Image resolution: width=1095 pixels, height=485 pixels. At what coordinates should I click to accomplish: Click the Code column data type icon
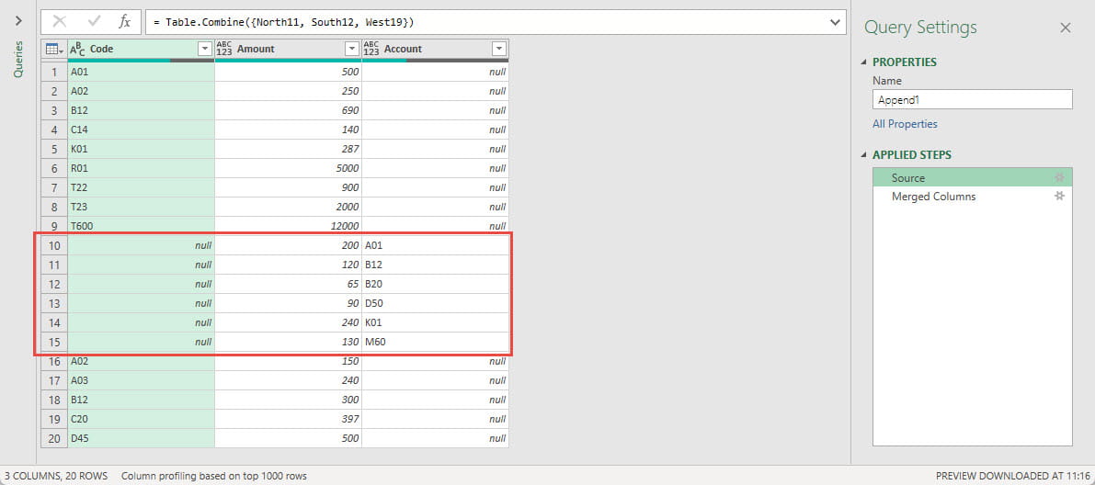tap(77, 50)
